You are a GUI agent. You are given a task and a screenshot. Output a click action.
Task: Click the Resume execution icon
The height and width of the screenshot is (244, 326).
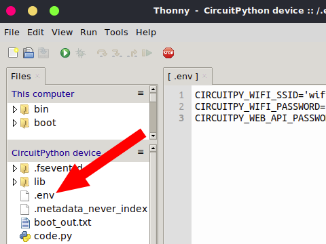(x=147, y=53)
